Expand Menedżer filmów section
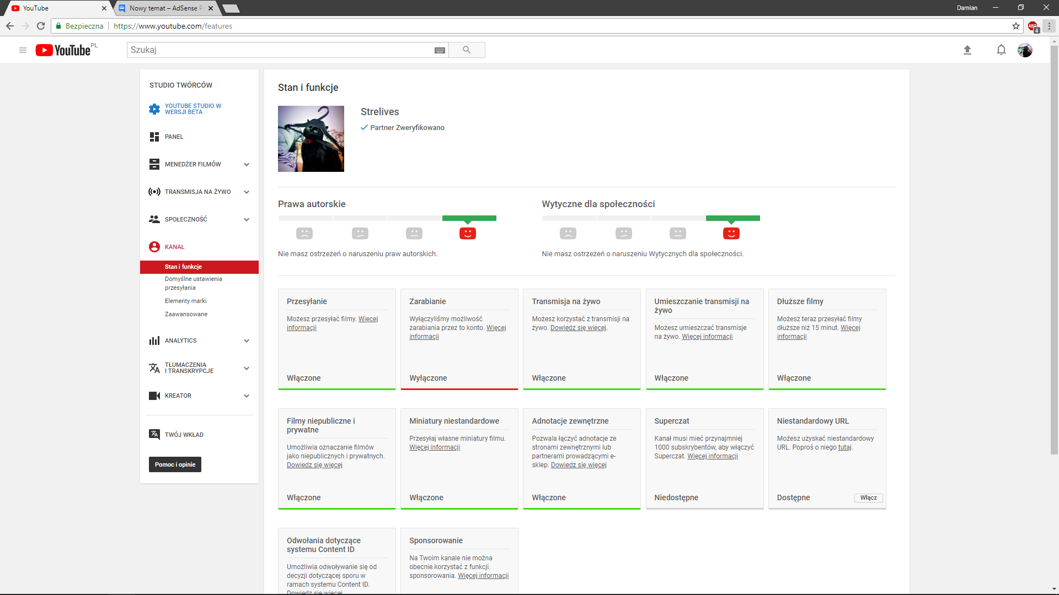1059x595 pixels. click(247, 164)
